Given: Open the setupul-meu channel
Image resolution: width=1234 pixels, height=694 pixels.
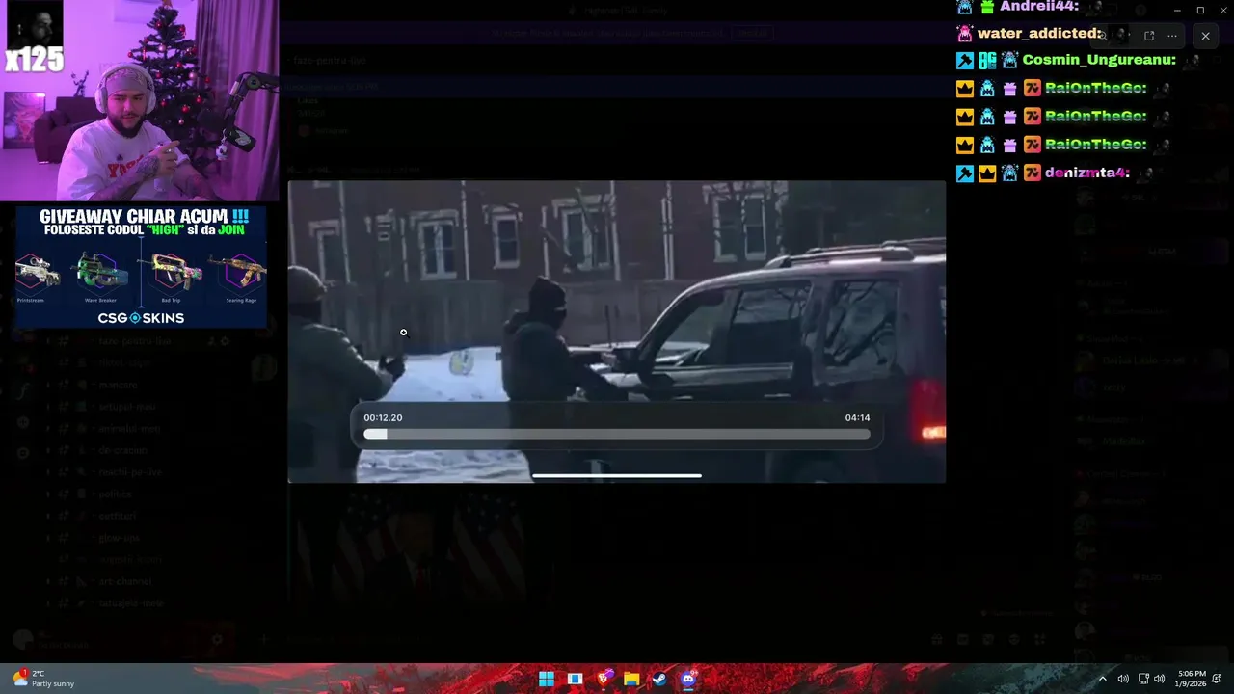Looking at the screenshot, I should click(x=127, y=407).
